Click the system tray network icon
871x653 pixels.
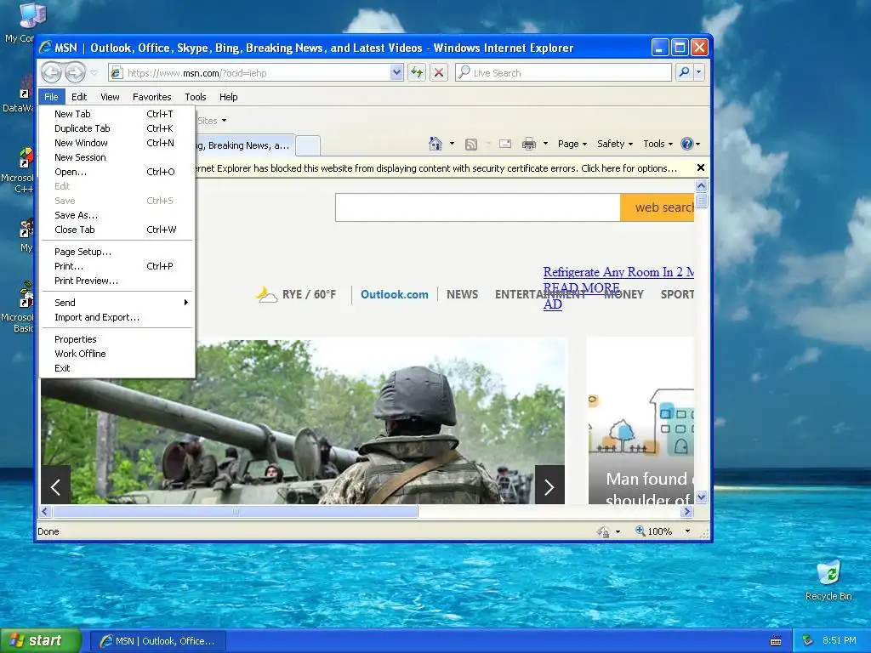click(x=808, y=640)
